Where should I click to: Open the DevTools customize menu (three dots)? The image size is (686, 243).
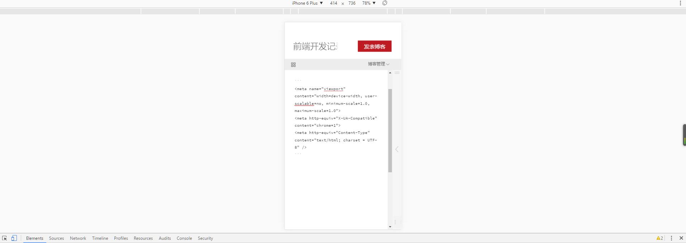(671, 238)
